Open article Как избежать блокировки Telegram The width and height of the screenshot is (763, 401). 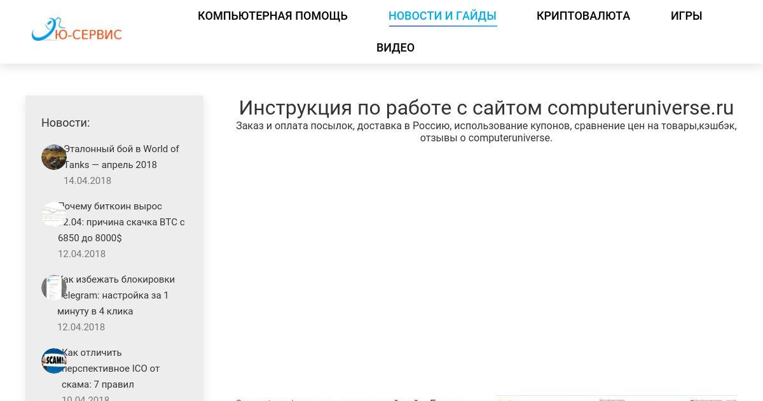[x=116, y=295]
